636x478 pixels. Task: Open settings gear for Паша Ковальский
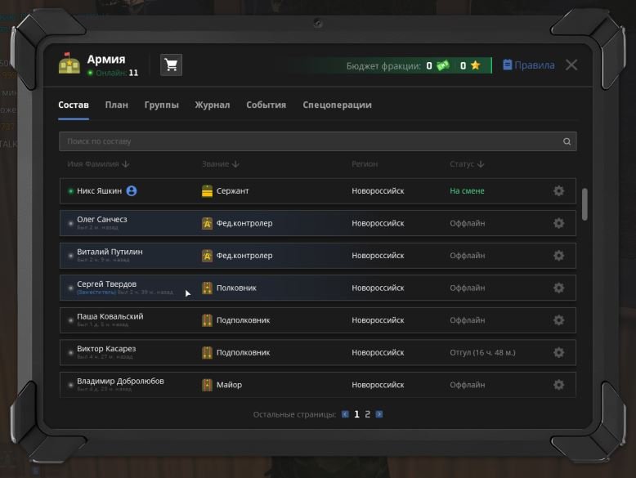558,320
